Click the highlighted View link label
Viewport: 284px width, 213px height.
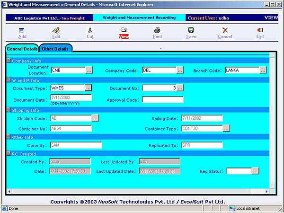124,36
